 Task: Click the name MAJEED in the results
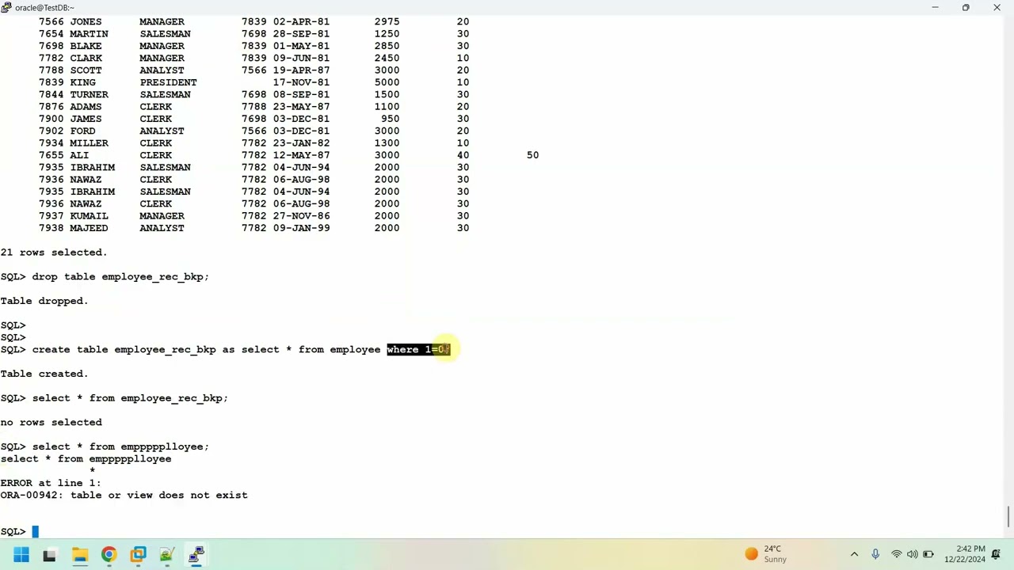[89, 228]
